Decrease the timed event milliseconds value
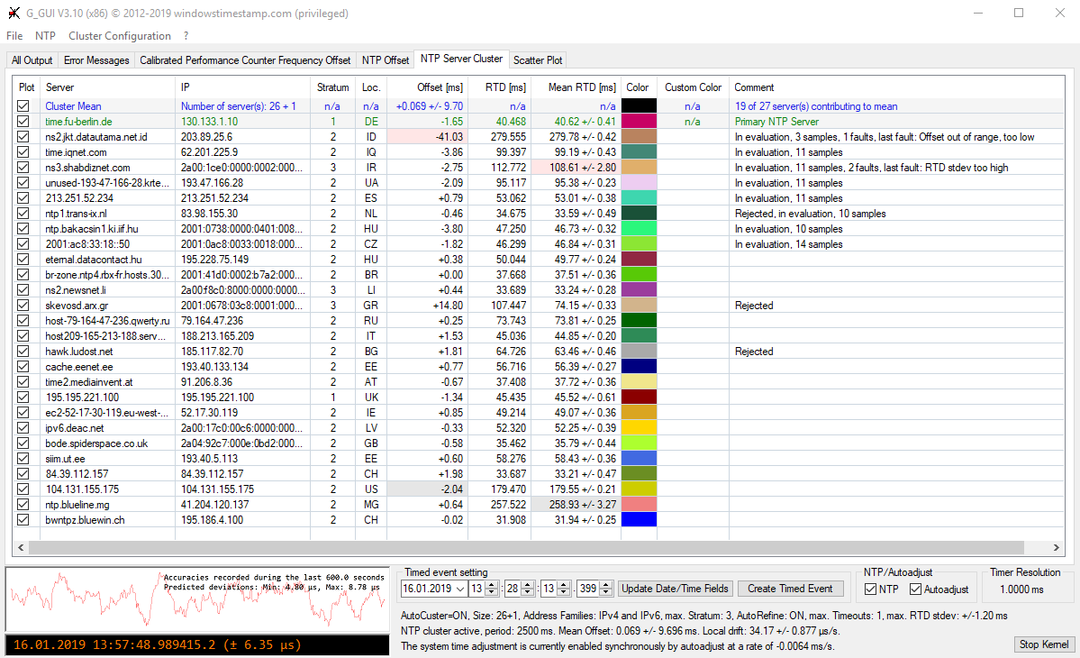The height and width of the screenshot is (658, 1080). [x=606, y=592]
